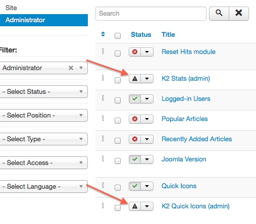Click the magnifying glass search button
The image size is (256, 224).
pos(219,14)
